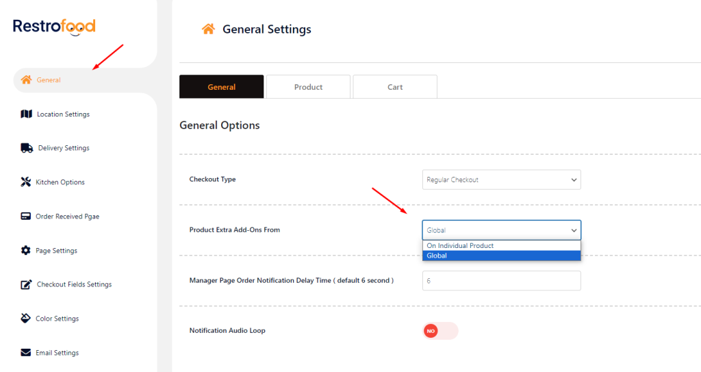Open General in the sidebar menu
This screenshot has width=701, height=372.
click(x=49, y=80)
